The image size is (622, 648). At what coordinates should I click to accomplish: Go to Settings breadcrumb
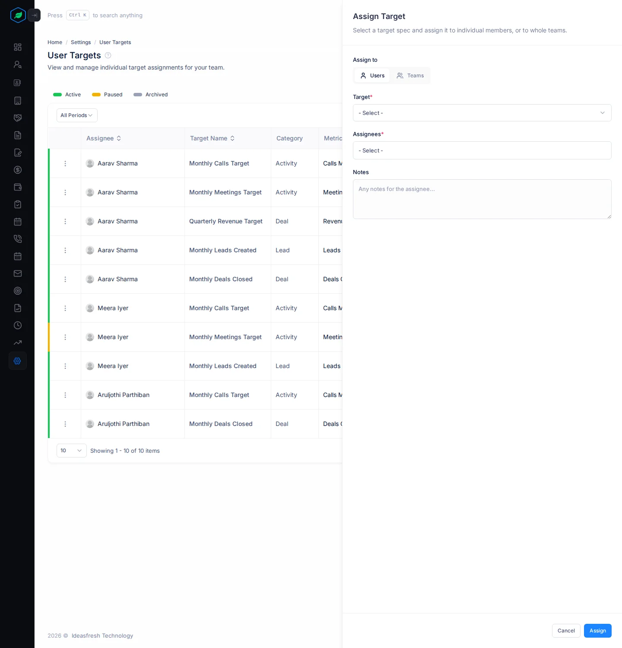[x=81, y=42]
